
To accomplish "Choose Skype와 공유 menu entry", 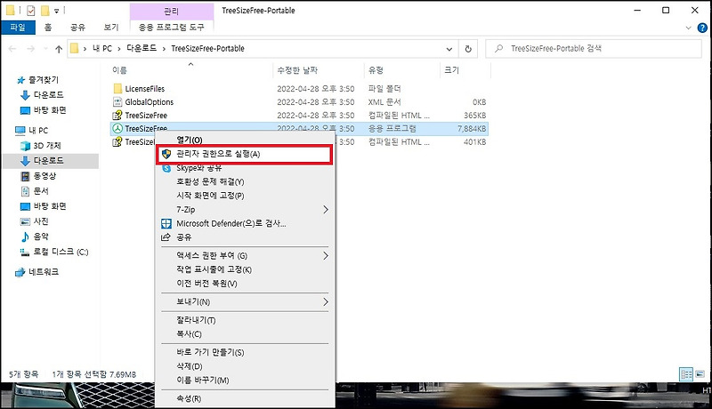I will pyautogui.click(x=245, y=168).
